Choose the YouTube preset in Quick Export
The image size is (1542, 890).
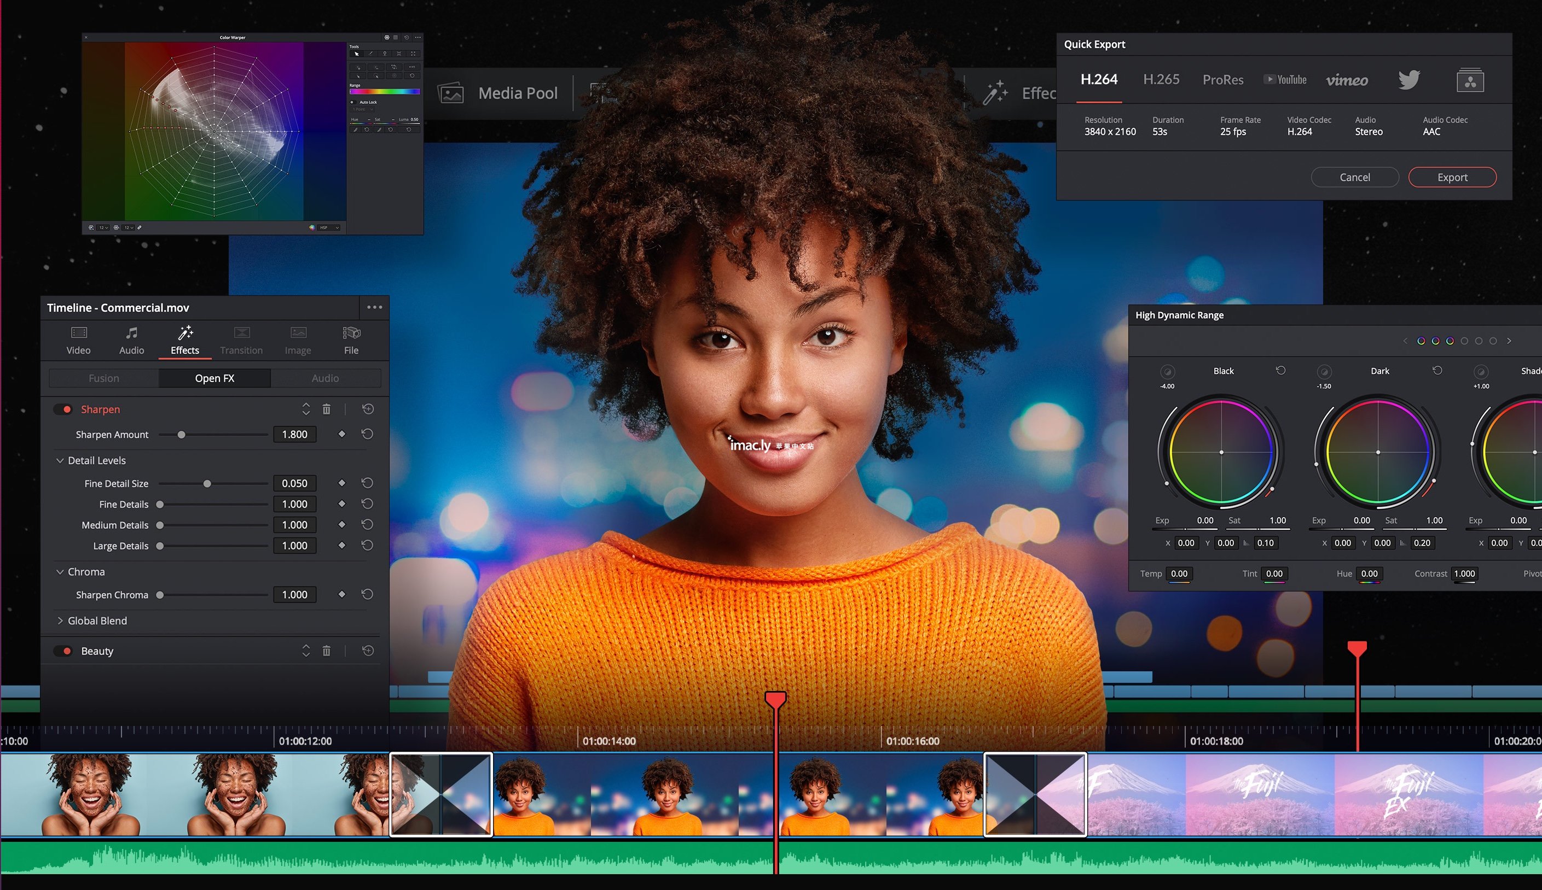point(1285,79)
